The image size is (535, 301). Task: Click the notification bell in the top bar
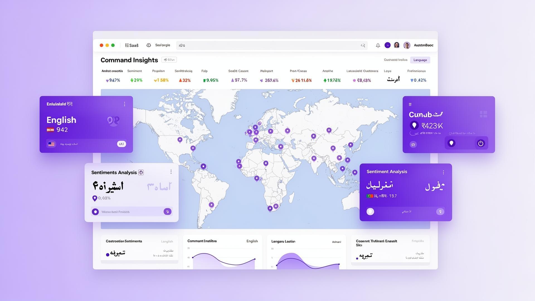(x=378, y=45)
